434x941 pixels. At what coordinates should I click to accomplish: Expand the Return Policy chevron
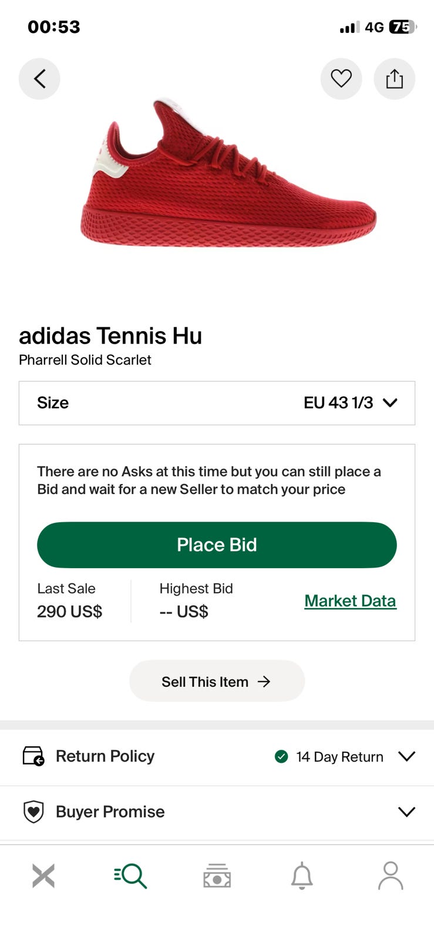(406, 756)
